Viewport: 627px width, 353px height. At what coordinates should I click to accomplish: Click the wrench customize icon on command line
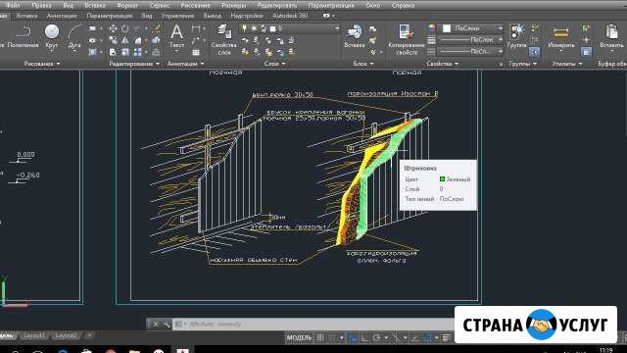[167, 325]
